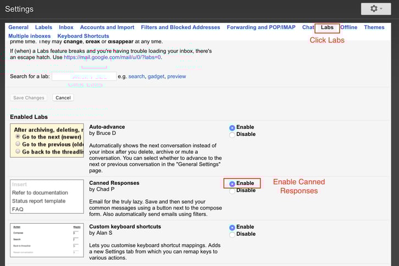Image resolution: width=399 pixels, height=266 pixels.
Task: Click the 'preview' example link
Action: pyautogui.click(x=176, y=76)
